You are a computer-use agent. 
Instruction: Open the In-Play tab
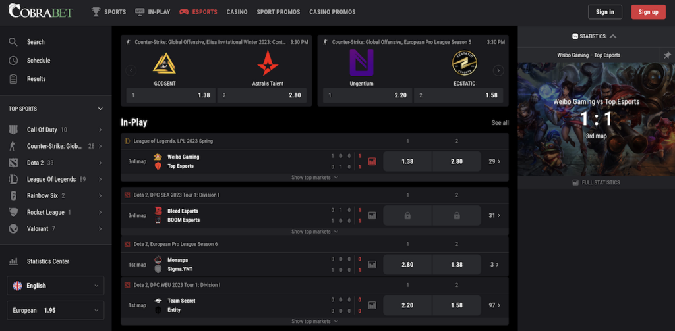pyautogui.click(x=153, y=12)
